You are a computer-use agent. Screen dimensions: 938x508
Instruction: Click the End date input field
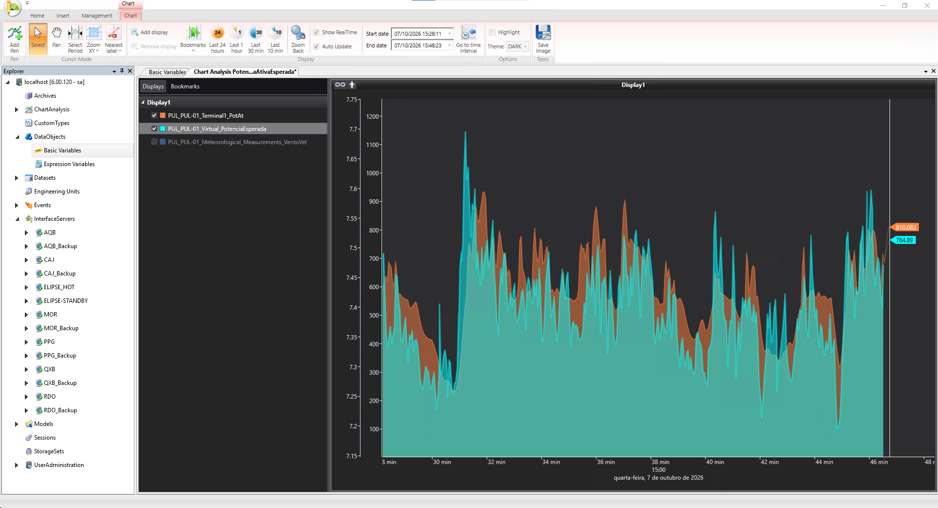click(423, 45)
